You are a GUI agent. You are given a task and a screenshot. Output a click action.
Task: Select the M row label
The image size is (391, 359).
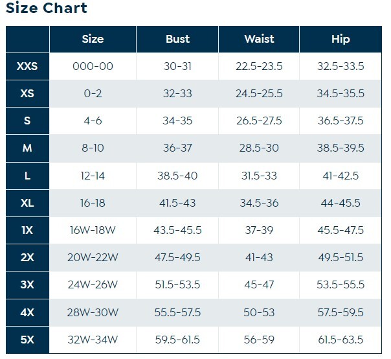(x=27, y=148)
